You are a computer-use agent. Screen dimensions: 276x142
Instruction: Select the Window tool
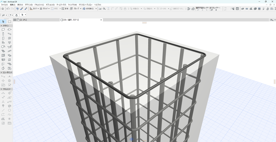pyautogui.click(x=9, y=38)
